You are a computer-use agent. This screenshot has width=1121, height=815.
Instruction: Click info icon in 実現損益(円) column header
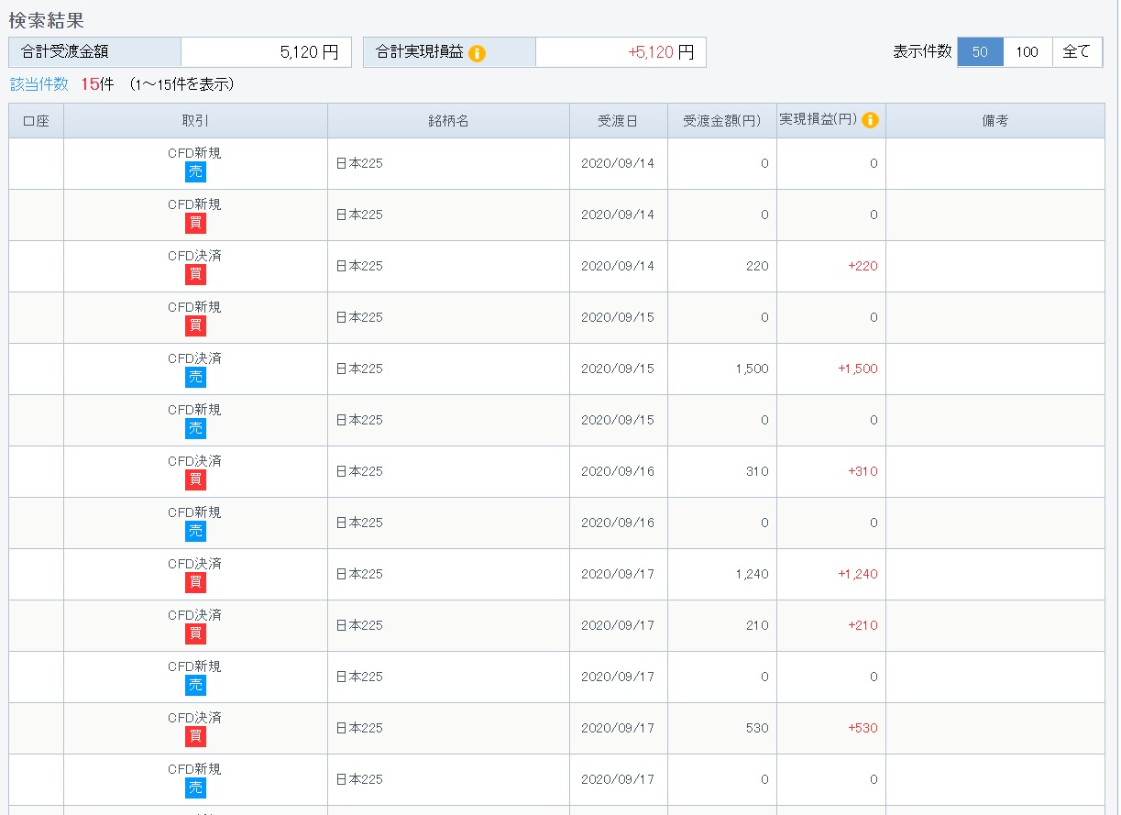point(870,120)
